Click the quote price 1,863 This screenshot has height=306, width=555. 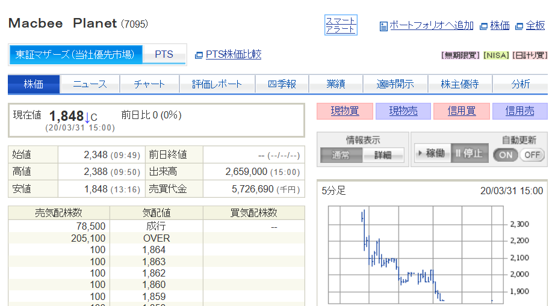[154, 262]
